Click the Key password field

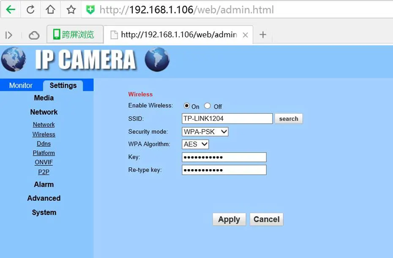coord(224,157)
